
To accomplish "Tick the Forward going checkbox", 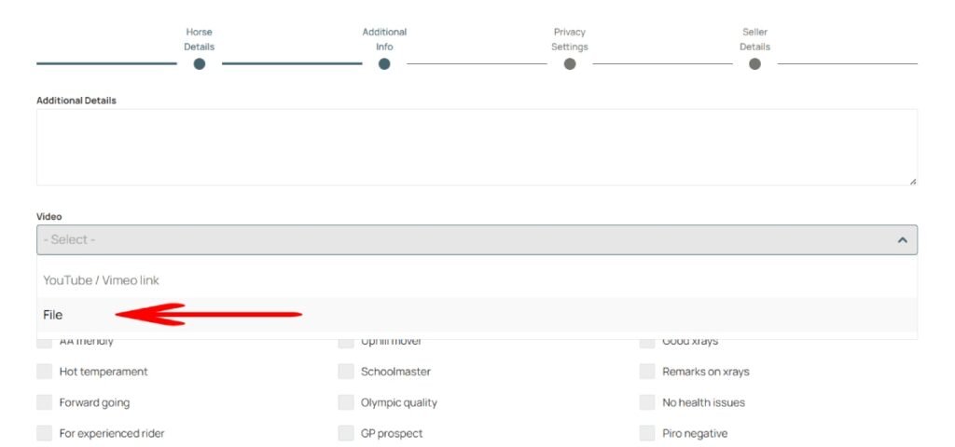I will point(44,402).
